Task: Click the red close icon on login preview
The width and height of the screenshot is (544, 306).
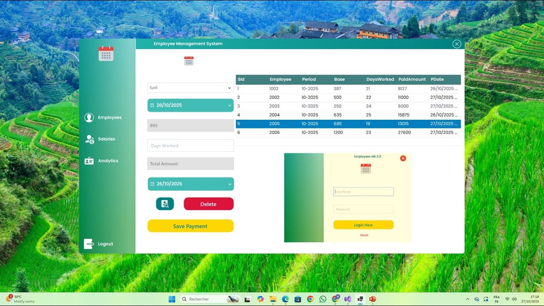Action: [403, 158]
